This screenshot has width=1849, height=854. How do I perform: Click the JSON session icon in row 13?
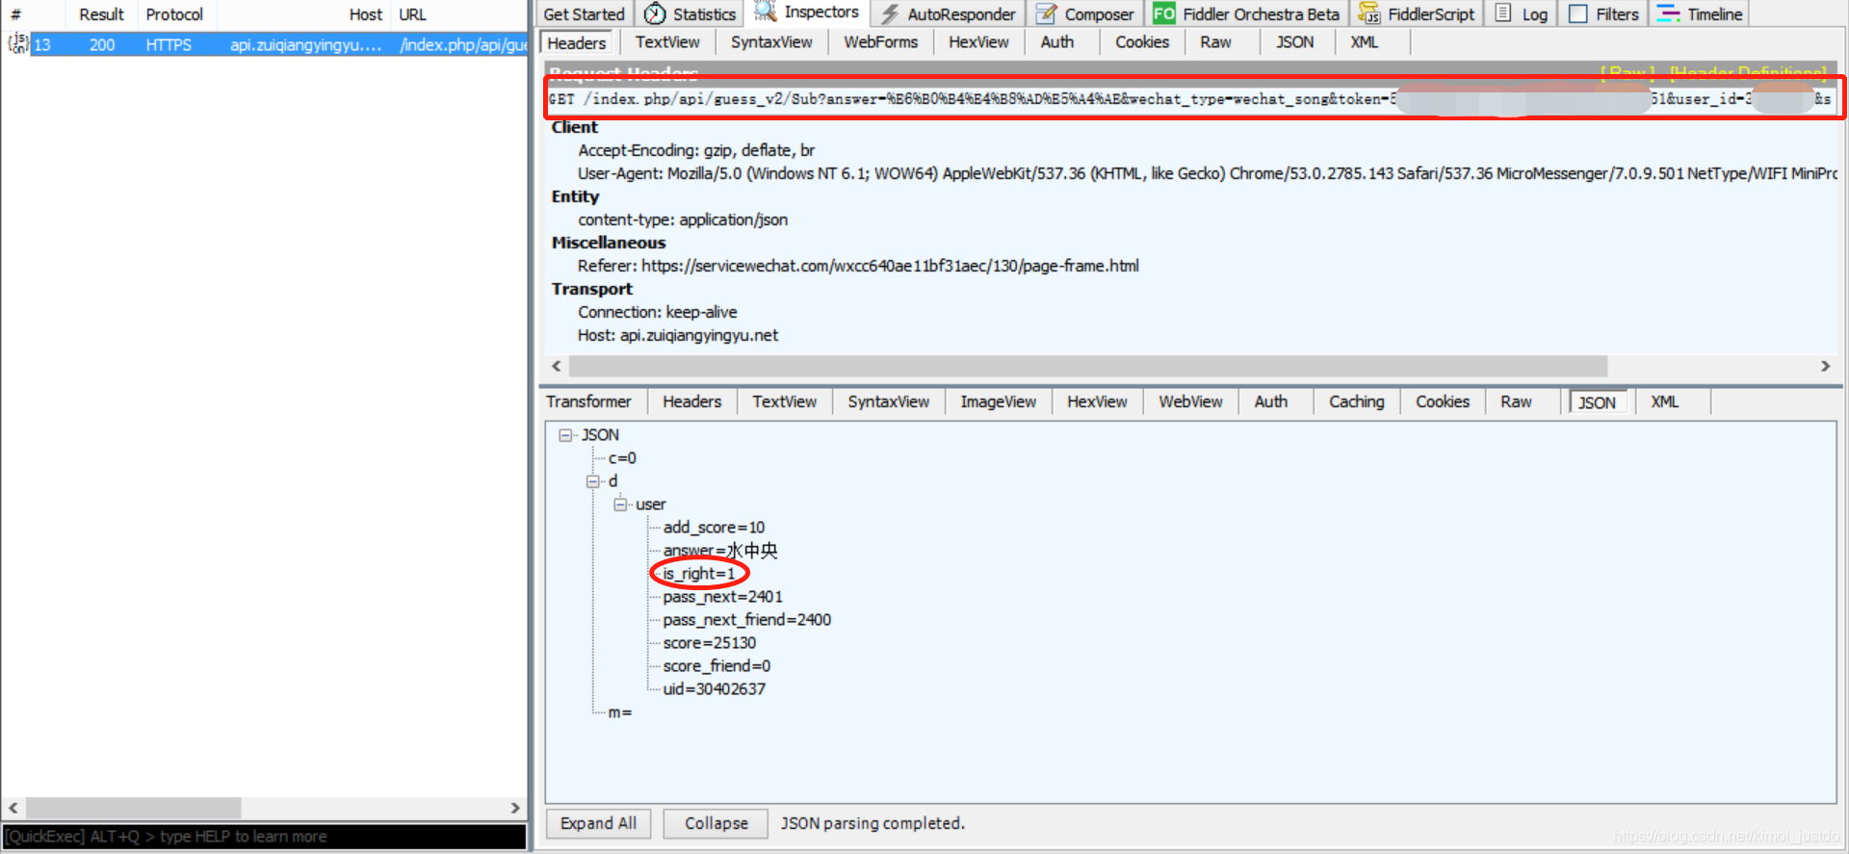(18, 43)
